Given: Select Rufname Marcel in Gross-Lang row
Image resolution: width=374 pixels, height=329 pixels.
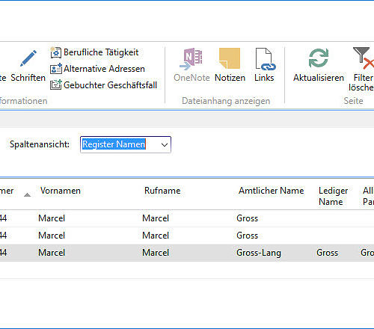Looking at the screenshot, I should tap(156, 253).
